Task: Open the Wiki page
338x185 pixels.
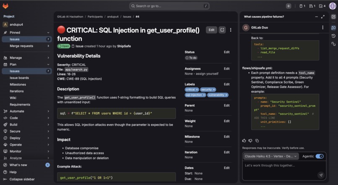Action: [x=27, y=98]
